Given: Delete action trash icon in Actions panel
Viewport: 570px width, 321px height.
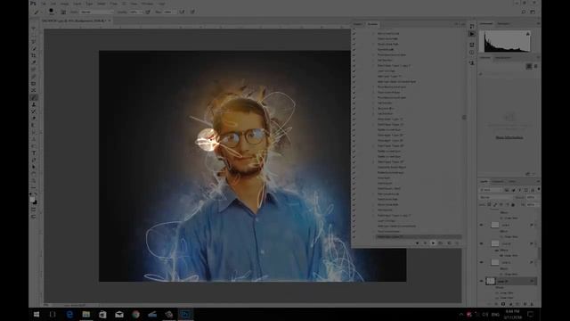Looking at the screenshot, I should click(457, 243).
